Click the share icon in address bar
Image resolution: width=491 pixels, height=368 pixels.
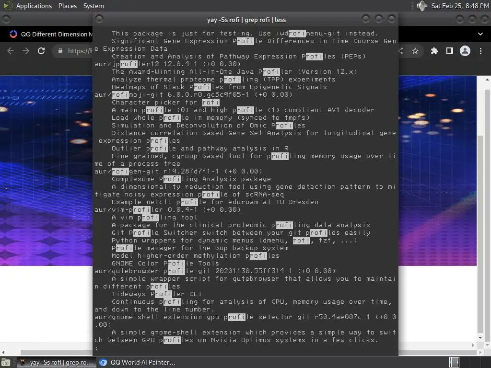(x=401, y=51)
